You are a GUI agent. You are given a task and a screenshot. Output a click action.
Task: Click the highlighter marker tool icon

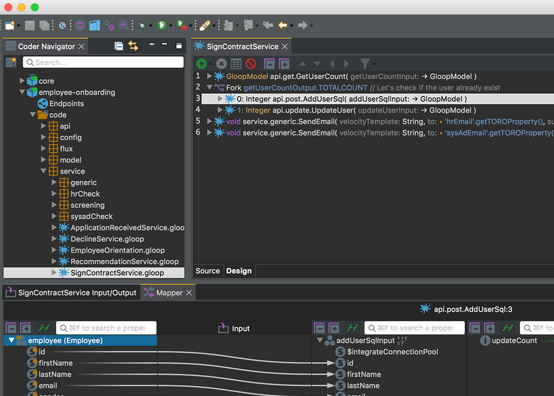pyautogui.click(x=205, y=25)
